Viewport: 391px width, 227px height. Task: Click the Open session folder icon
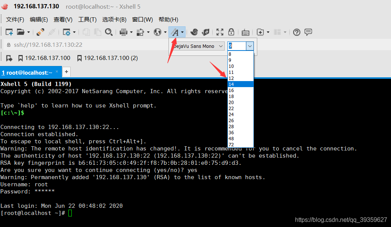tap(20, 32)
